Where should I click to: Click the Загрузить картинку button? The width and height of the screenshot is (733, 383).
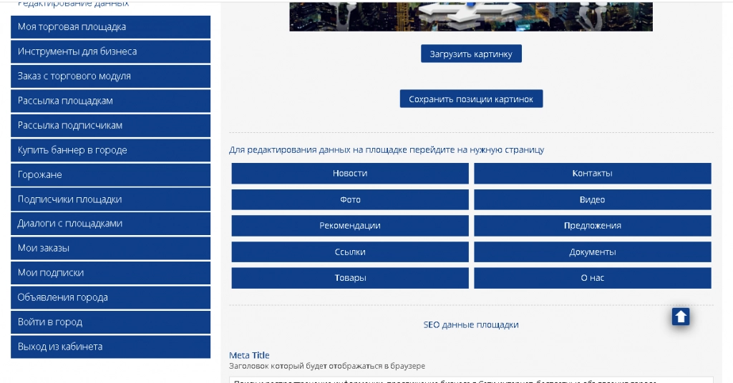point(471,54)
